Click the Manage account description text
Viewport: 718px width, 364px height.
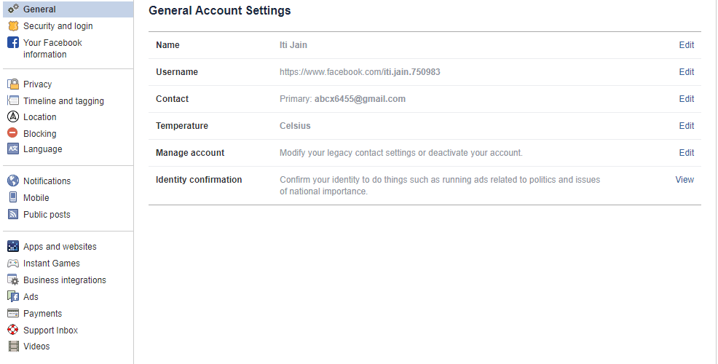tap(401, 153)
